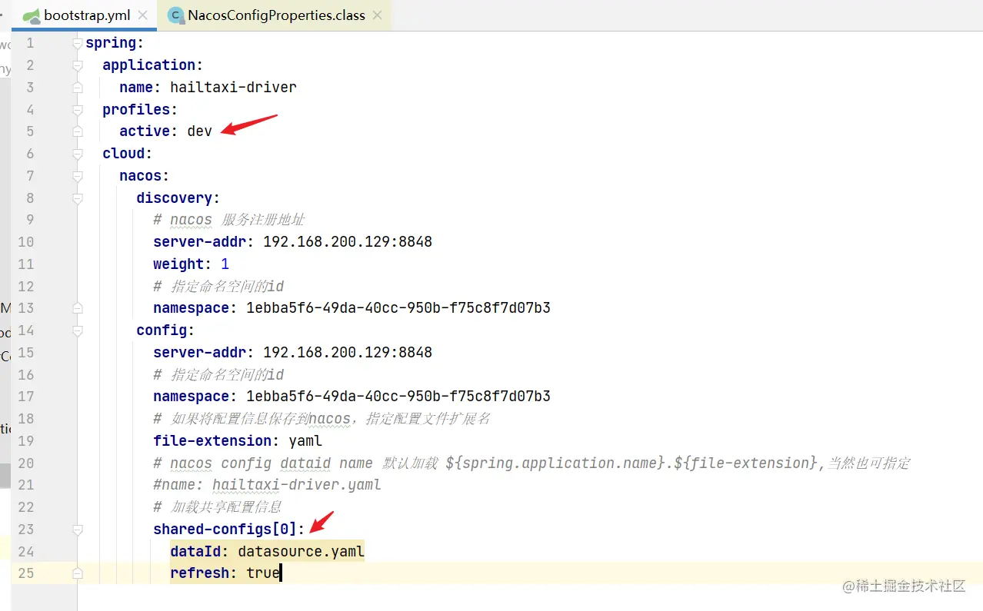The height and width of the screenshot is (611, 983).
Task: Collapse the profiles: block fold marker
Action: click(x=77, y=110)
